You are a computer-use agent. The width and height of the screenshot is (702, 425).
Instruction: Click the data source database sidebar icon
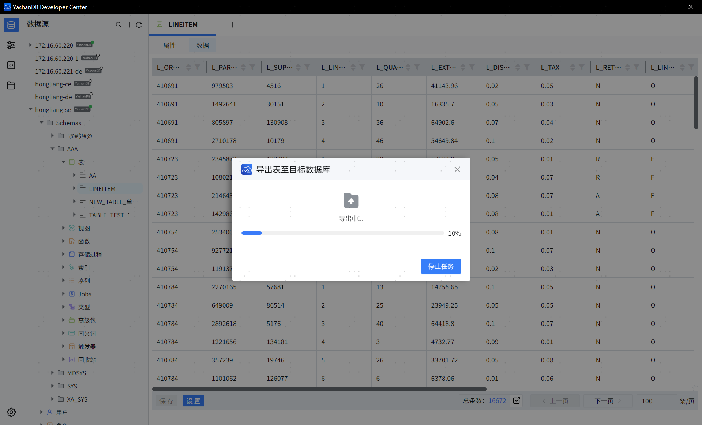coord(11,25)
